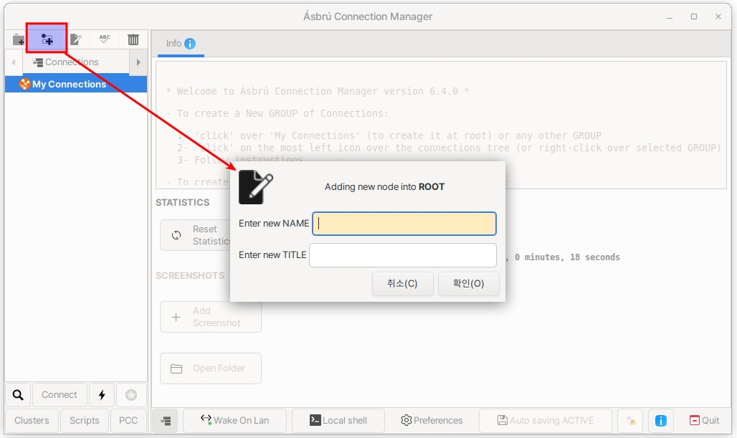
Task: Click the Enter new NAME field
Action: (404, 224)
